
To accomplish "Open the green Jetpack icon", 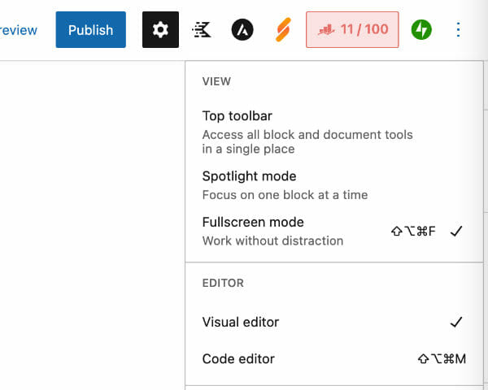I will click(x=421, y=30).
